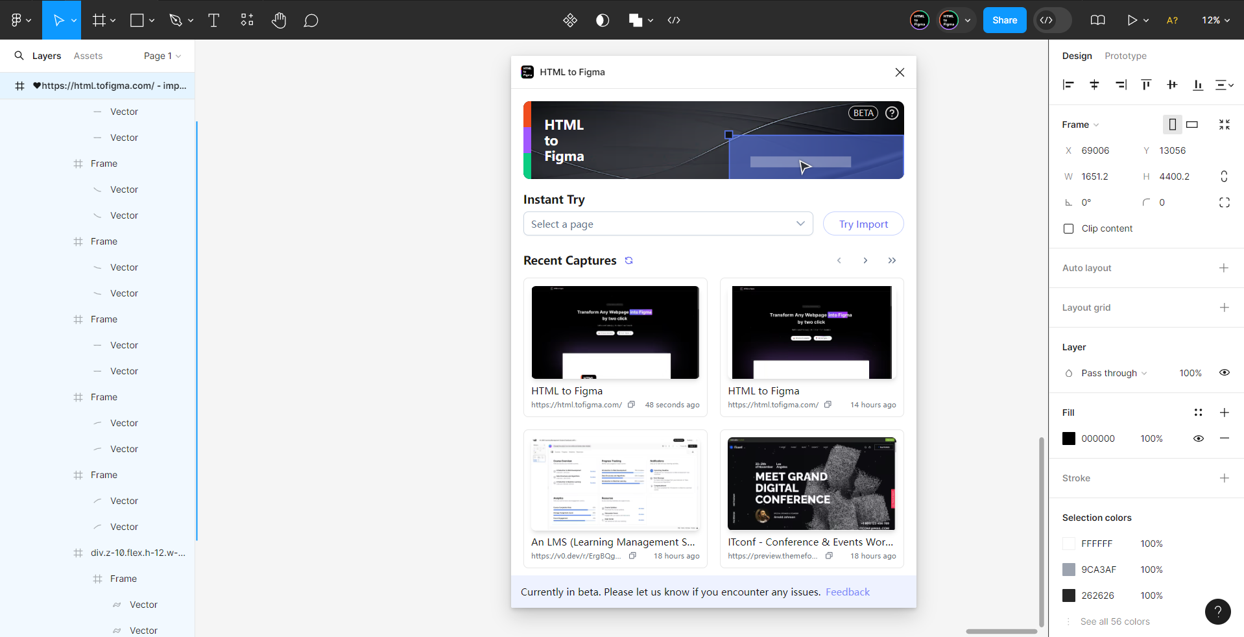1244x637 pixels.
Task: Toggle constrain proportions lock
Action: click(x=1224, y=176)
